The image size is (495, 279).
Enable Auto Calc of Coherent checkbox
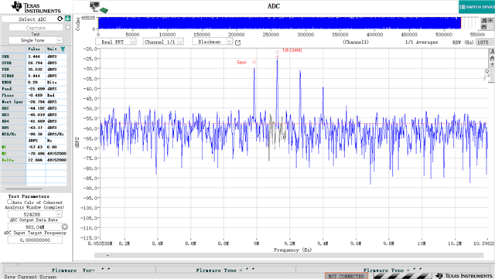tap(9, 202)
